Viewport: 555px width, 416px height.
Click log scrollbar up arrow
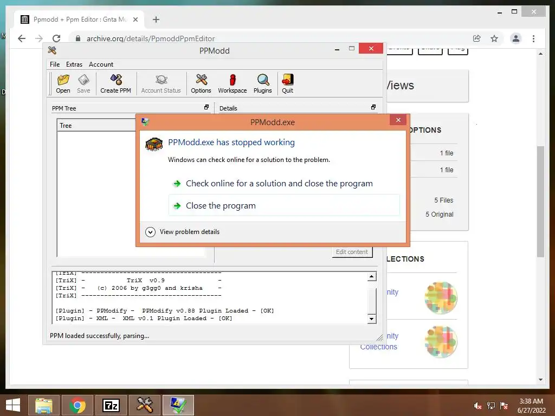point(371,277)
